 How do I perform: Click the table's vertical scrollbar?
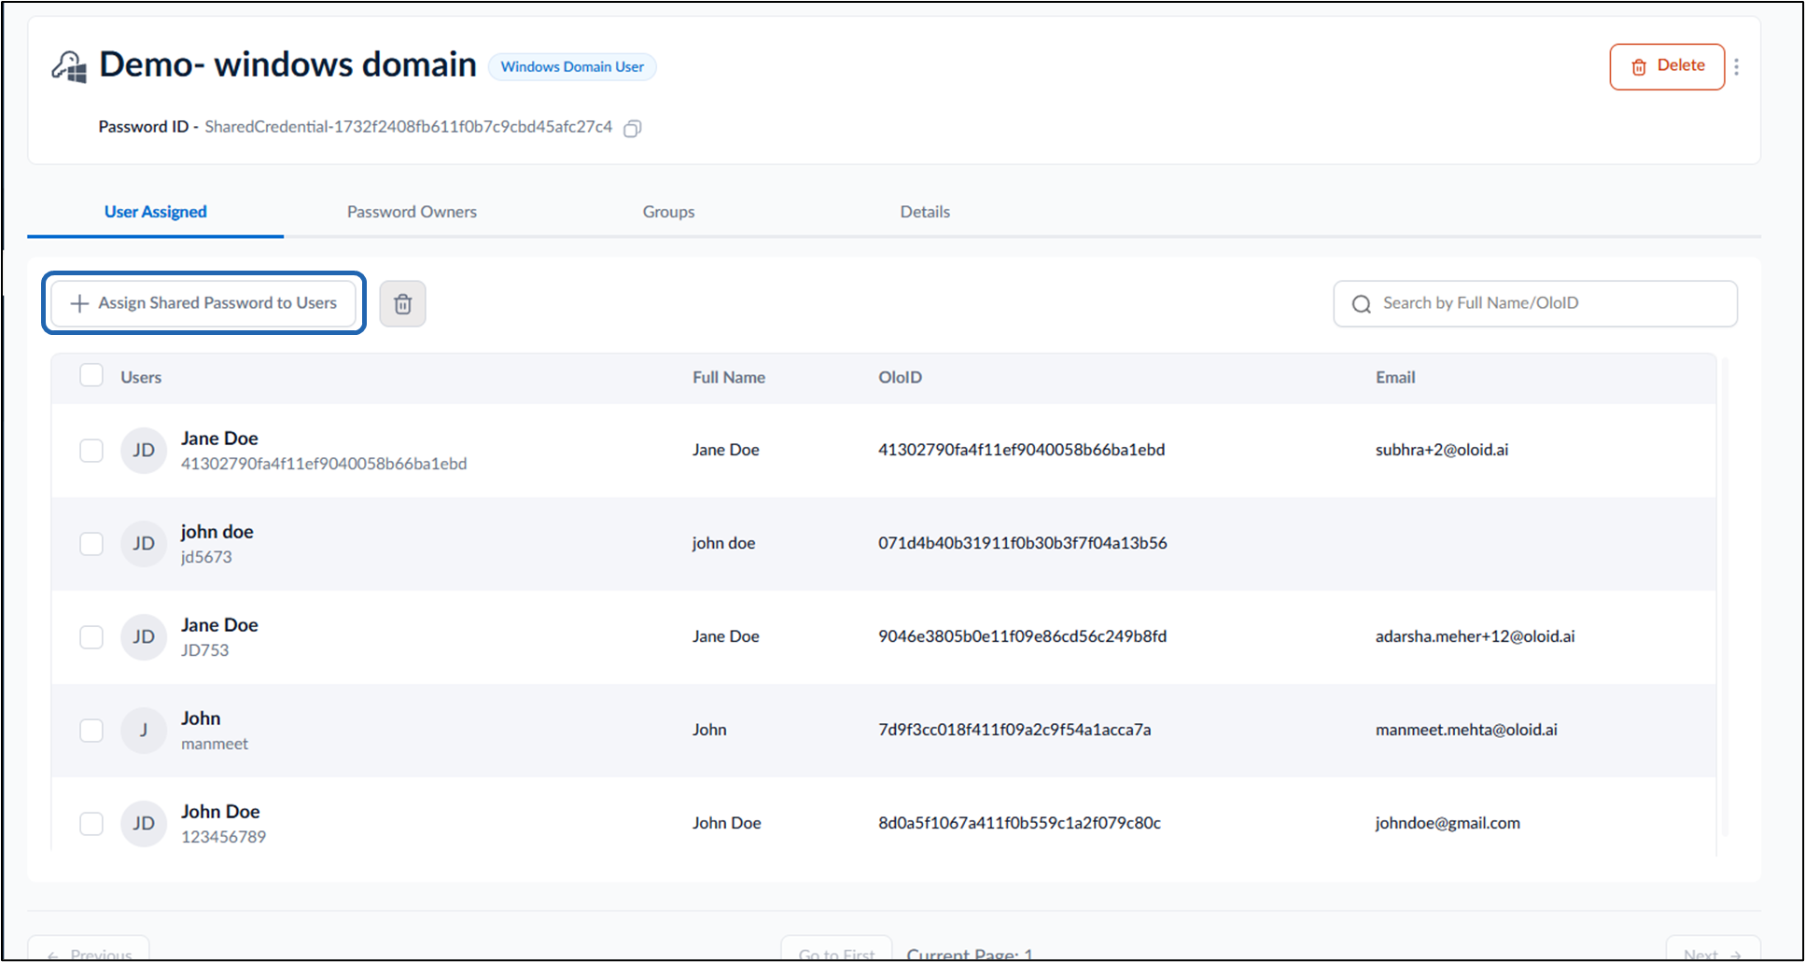[x=1725, y=597]
